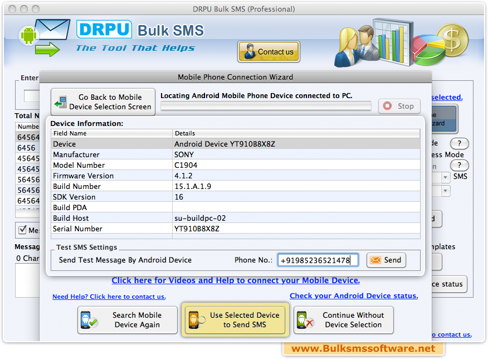The width and height of the screenshot is (488, 359).
Task: Click the envelope icon on Send button
Action: 375,260
